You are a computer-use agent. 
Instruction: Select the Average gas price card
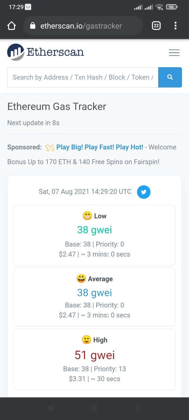(94, 297)
